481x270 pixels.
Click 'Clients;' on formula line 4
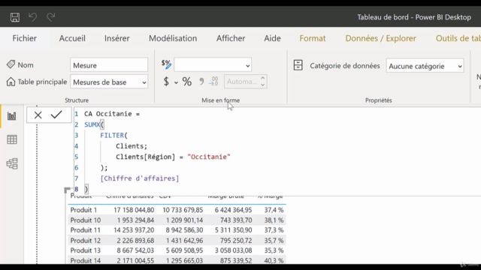coord(132,146)
